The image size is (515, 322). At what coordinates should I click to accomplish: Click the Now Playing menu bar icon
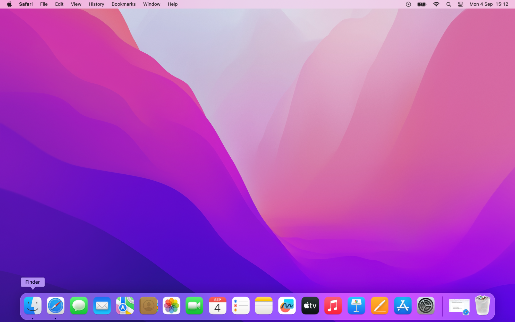point(408,4)
